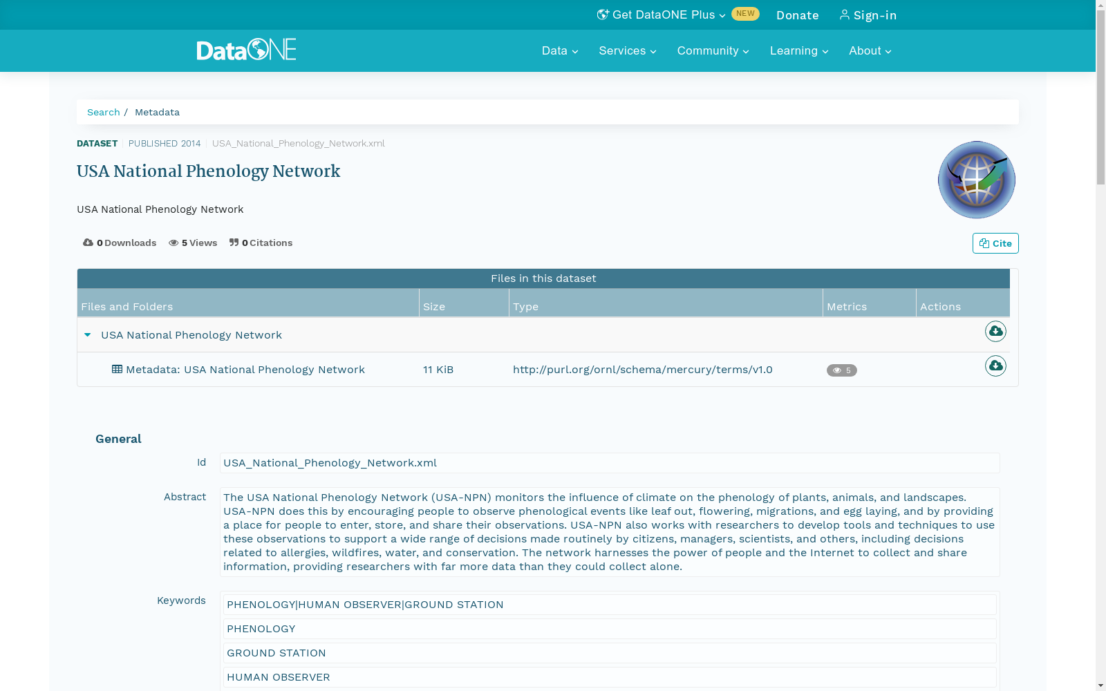1106x691 pixels.
Task: Click the Cite button
Action: click(995, 243)
